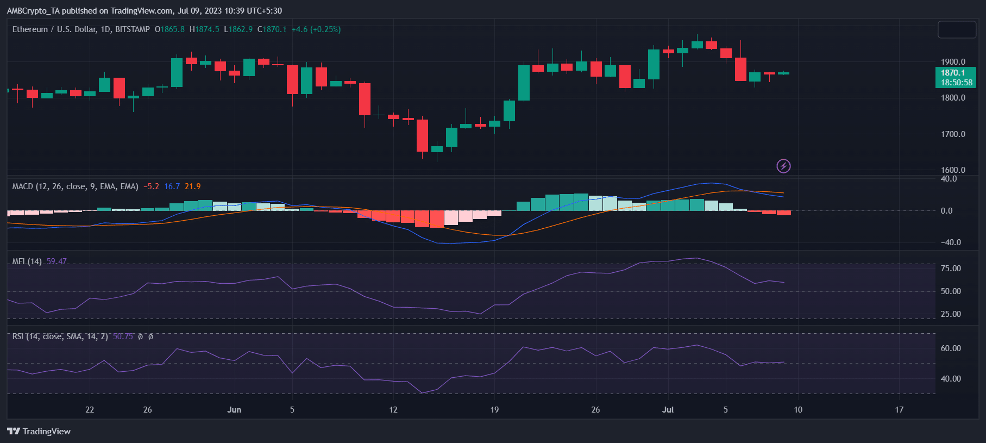Viewport: 986px width, 443px height.
Task: Click '0.0' on the MACD axis
Action: [947, 211]
